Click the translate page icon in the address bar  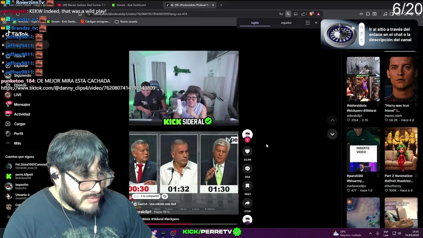(288, 14)
